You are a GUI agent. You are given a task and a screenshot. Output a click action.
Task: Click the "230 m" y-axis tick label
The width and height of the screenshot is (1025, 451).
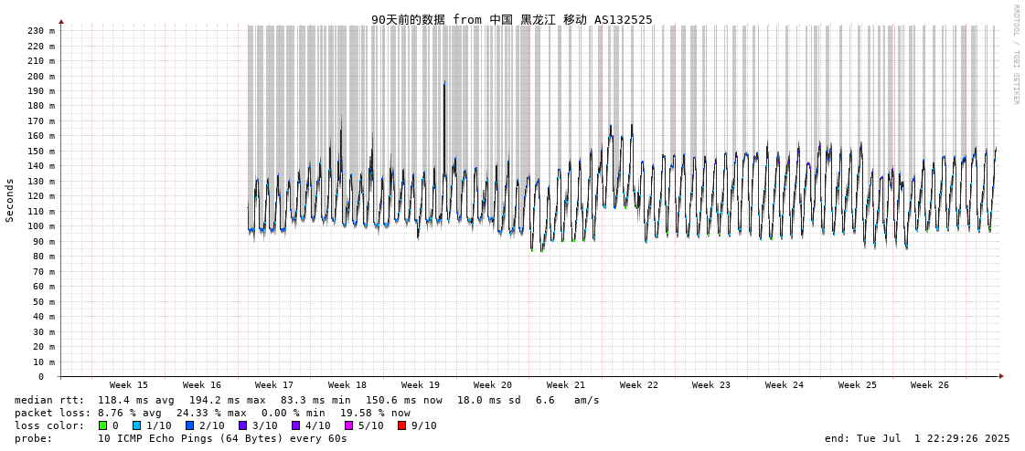click(x=41, y=31)
